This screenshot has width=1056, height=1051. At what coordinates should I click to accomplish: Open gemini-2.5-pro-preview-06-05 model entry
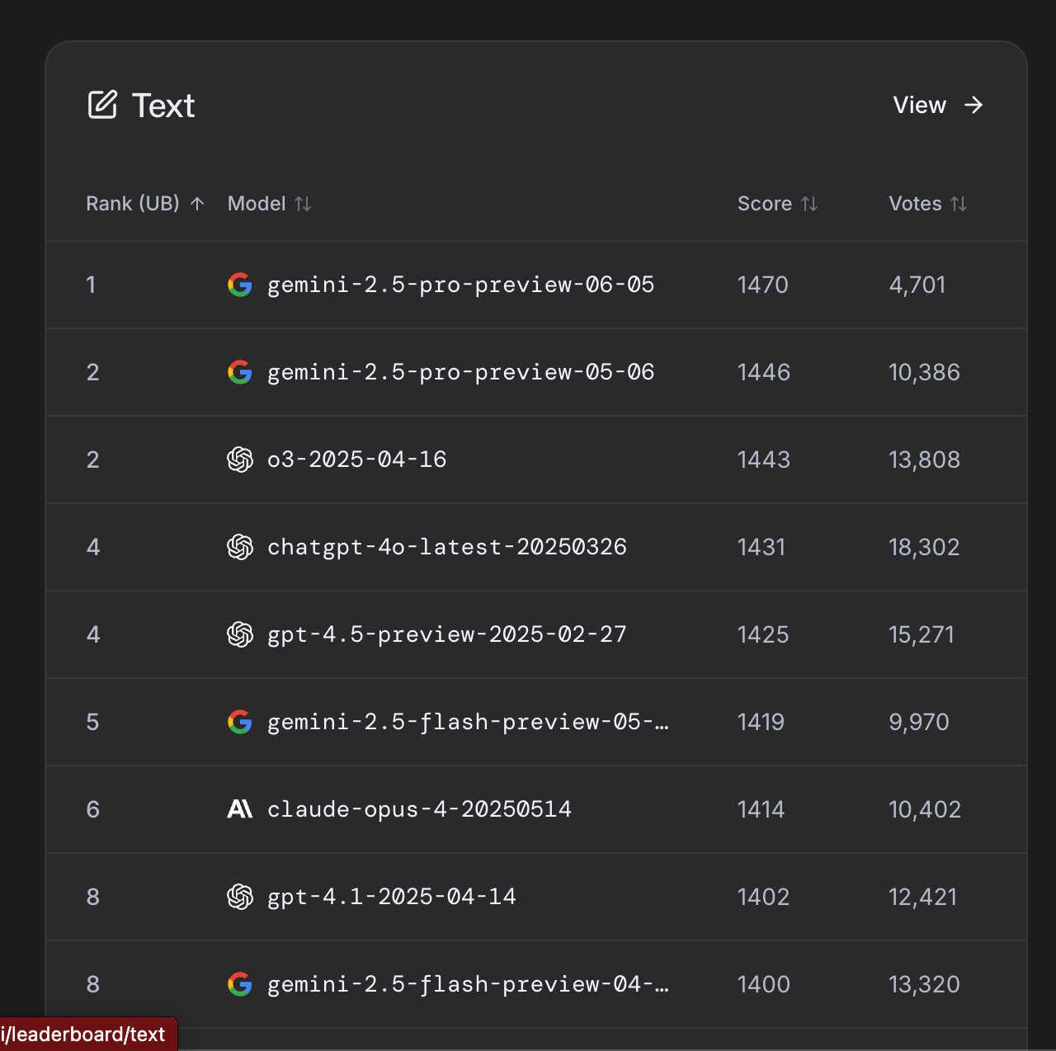coord(460,285)
